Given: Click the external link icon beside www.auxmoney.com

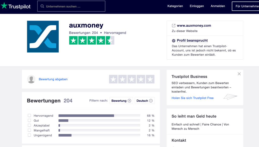Looking at the screenshot, I should tap(174, 26).
